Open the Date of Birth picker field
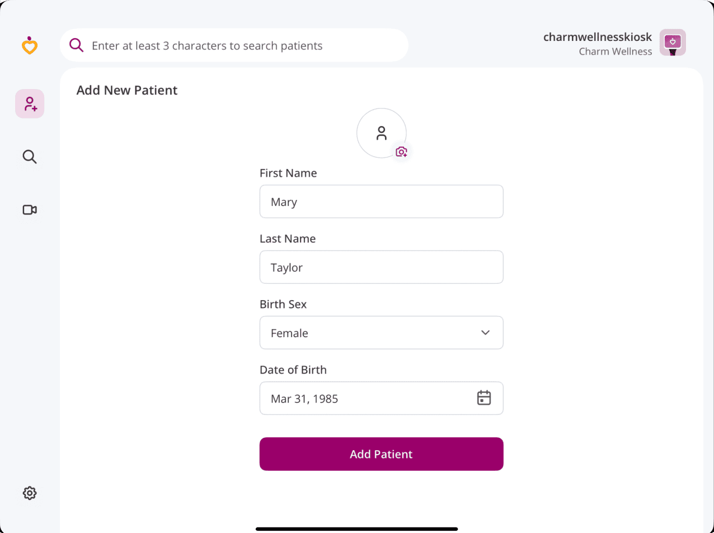This screenshot has width=714, height=533. (381, 398)
